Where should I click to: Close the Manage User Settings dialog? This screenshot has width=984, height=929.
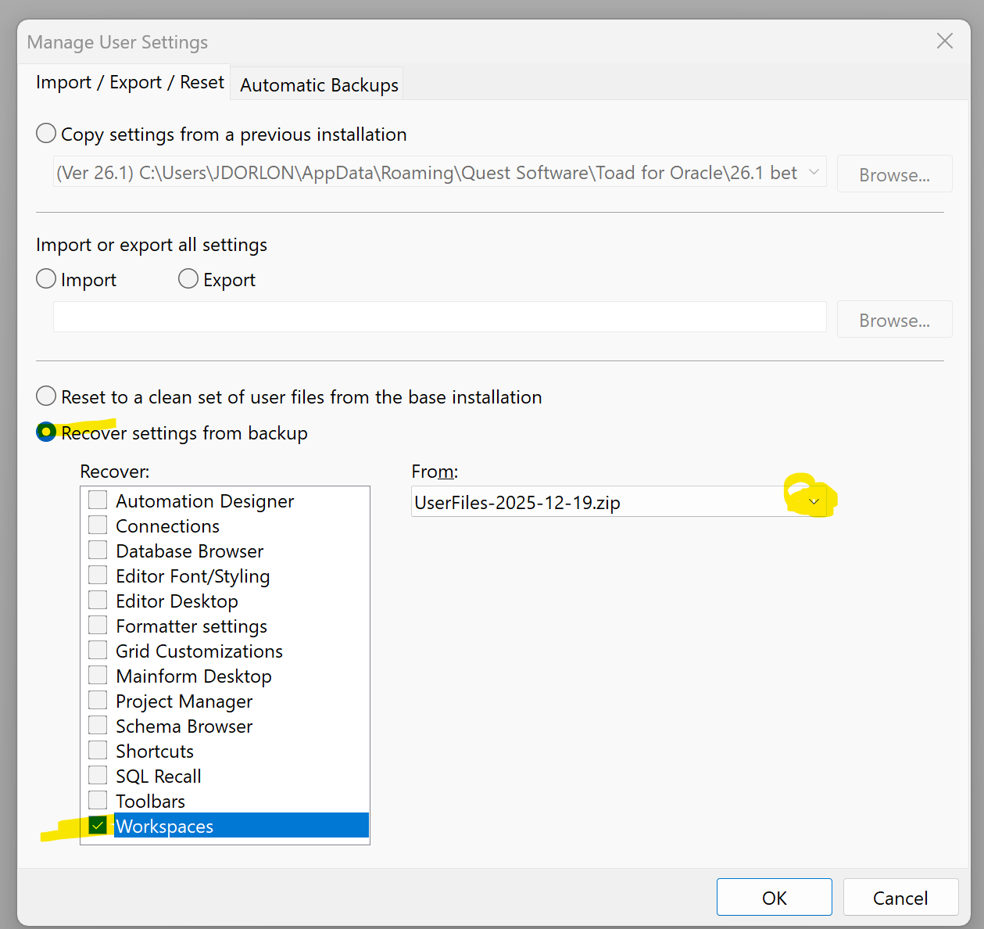[x=944, y=41]
